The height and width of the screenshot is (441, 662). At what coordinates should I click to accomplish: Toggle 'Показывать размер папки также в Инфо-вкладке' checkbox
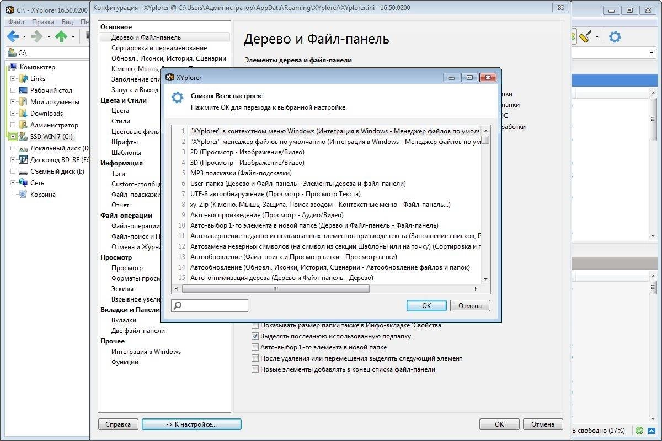(255, 326)
